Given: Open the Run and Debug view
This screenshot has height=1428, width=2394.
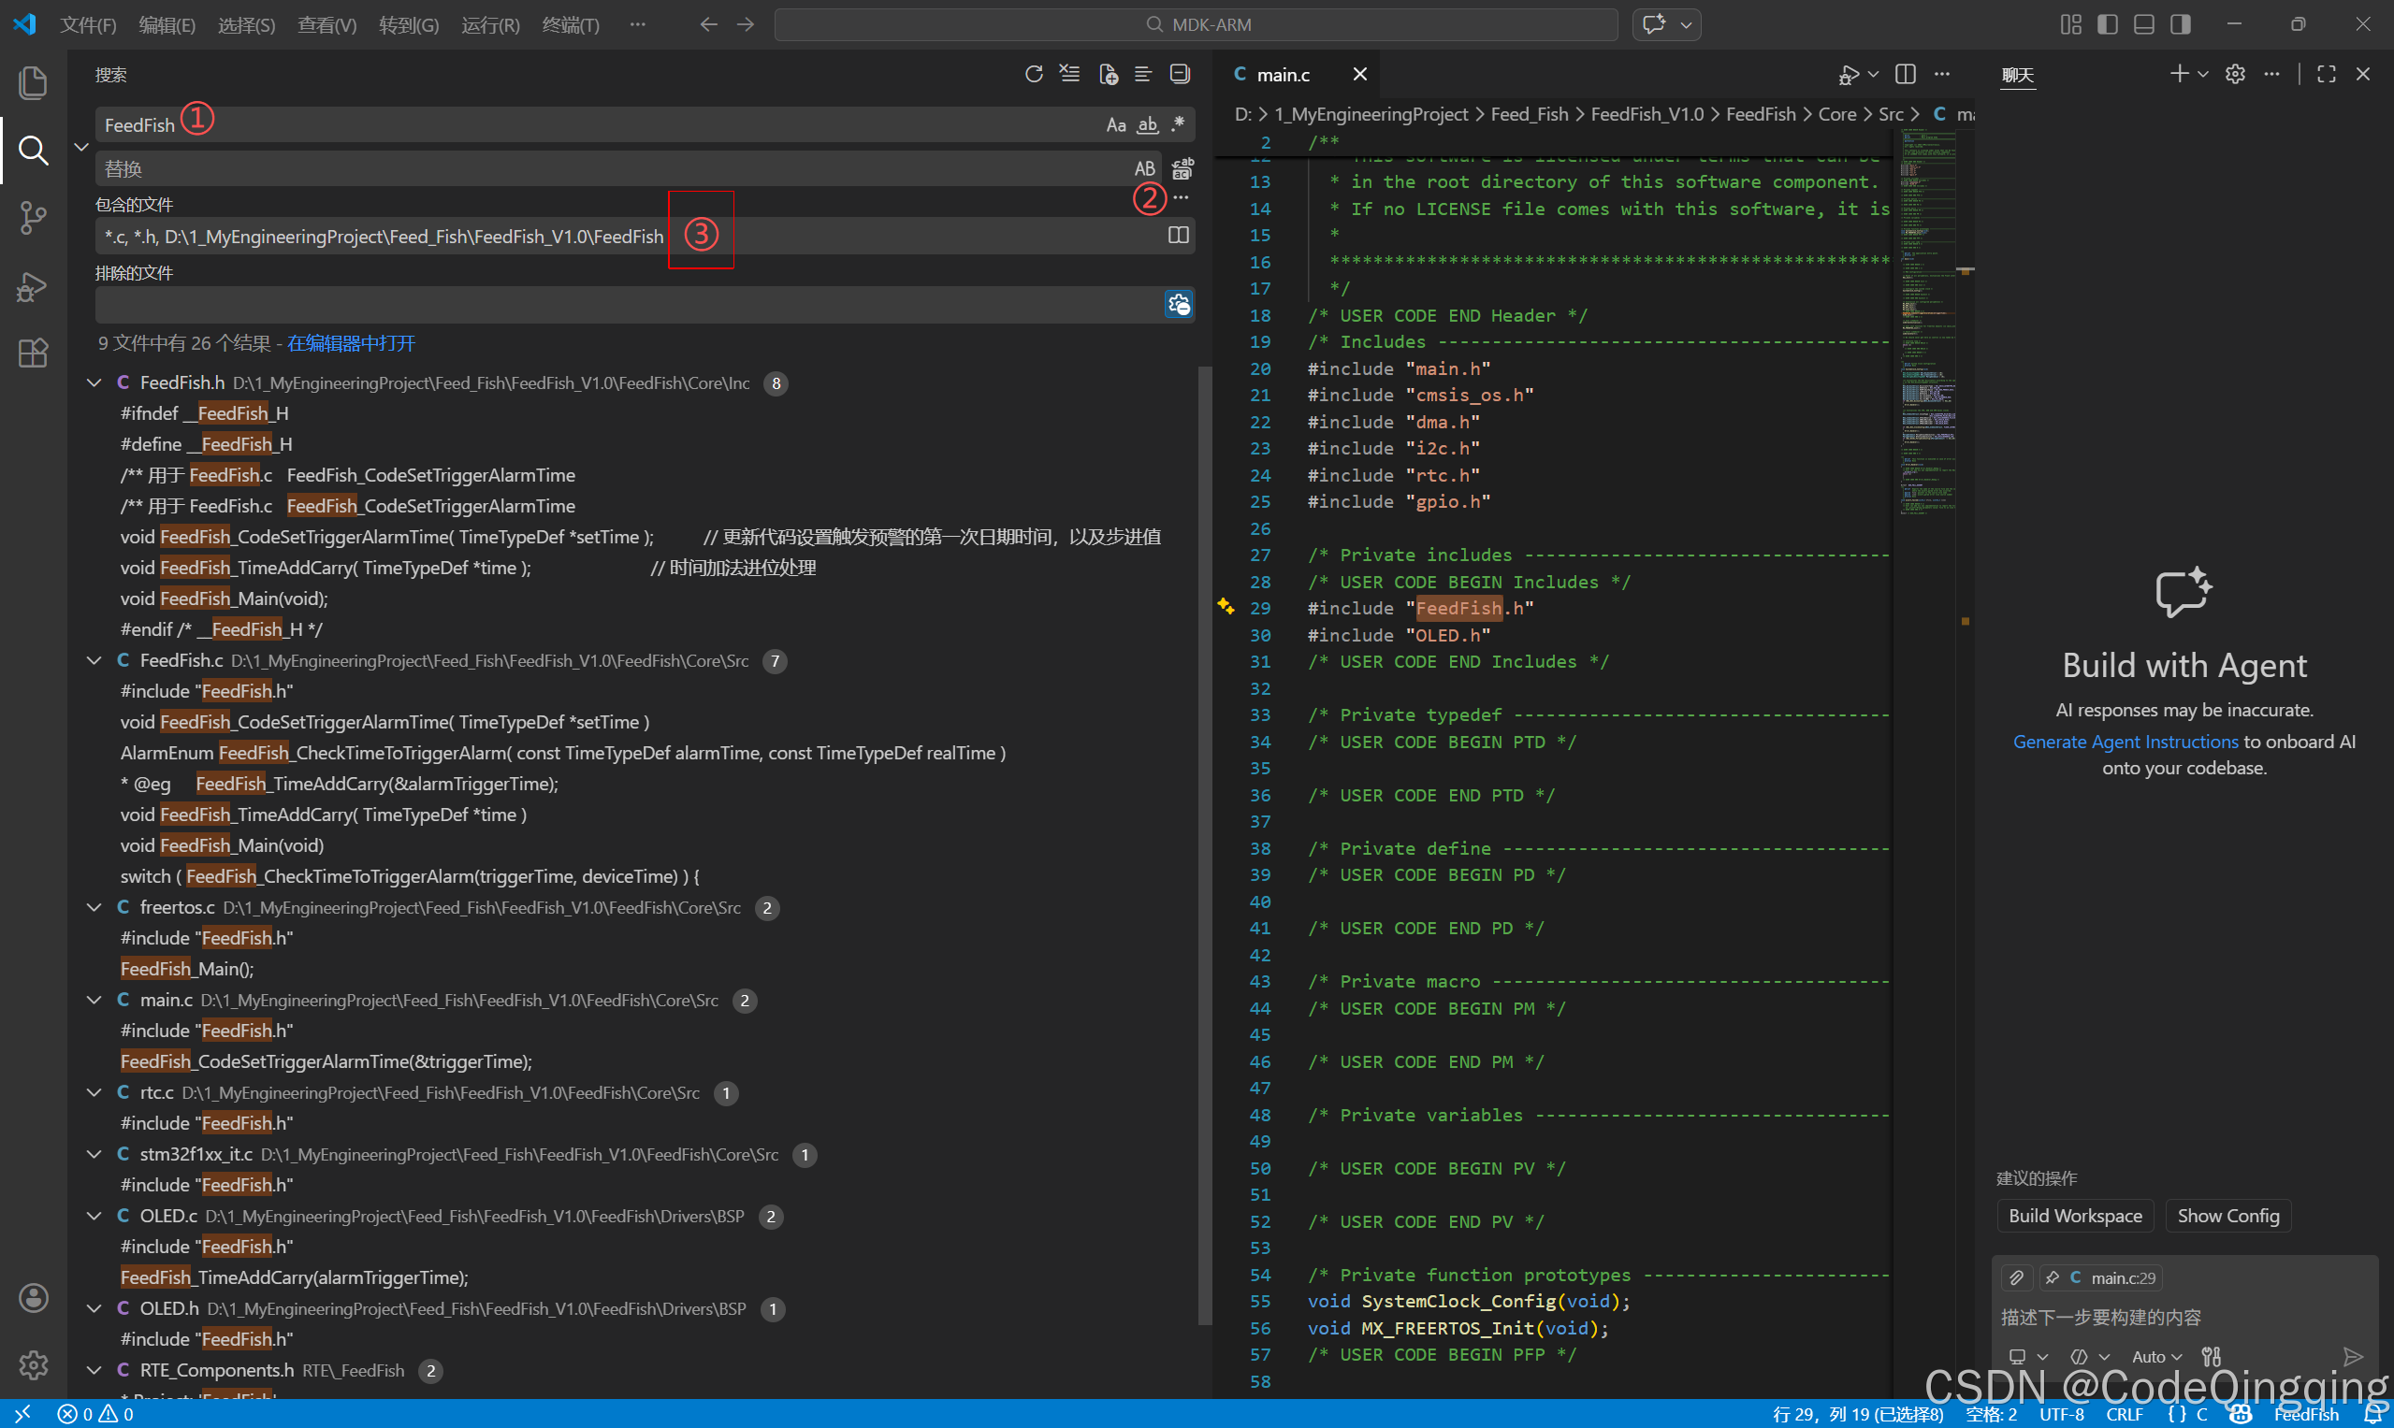Looking at the screenshot, I should click(33, 287).
